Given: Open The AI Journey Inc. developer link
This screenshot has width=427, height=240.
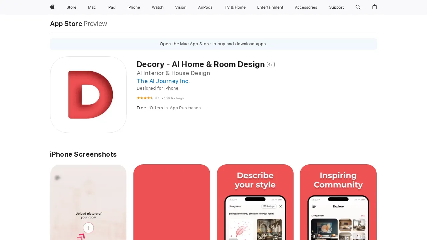Looking at the screenshot, I should coord(163,81).
